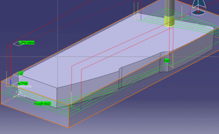Select the 'Bottom' plane label

(23, 84)
